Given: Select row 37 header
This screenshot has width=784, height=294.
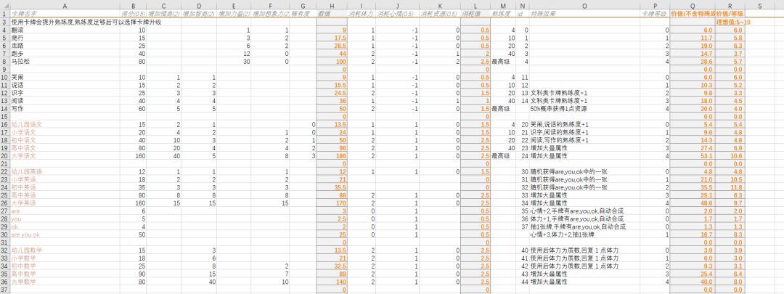Looking at the screenshot, I should coord(4,289).
